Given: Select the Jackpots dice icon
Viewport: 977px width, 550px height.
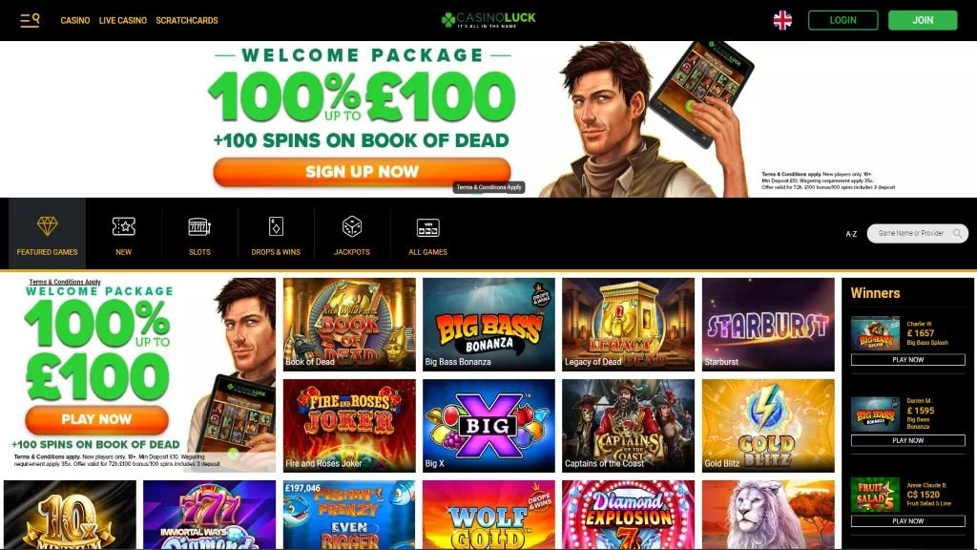Looking at the screenshot, I should pos(352,226).
